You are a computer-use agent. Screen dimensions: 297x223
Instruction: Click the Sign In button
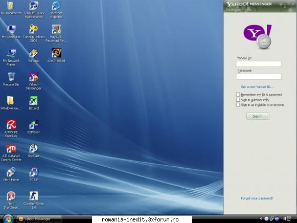coord(258,116)
